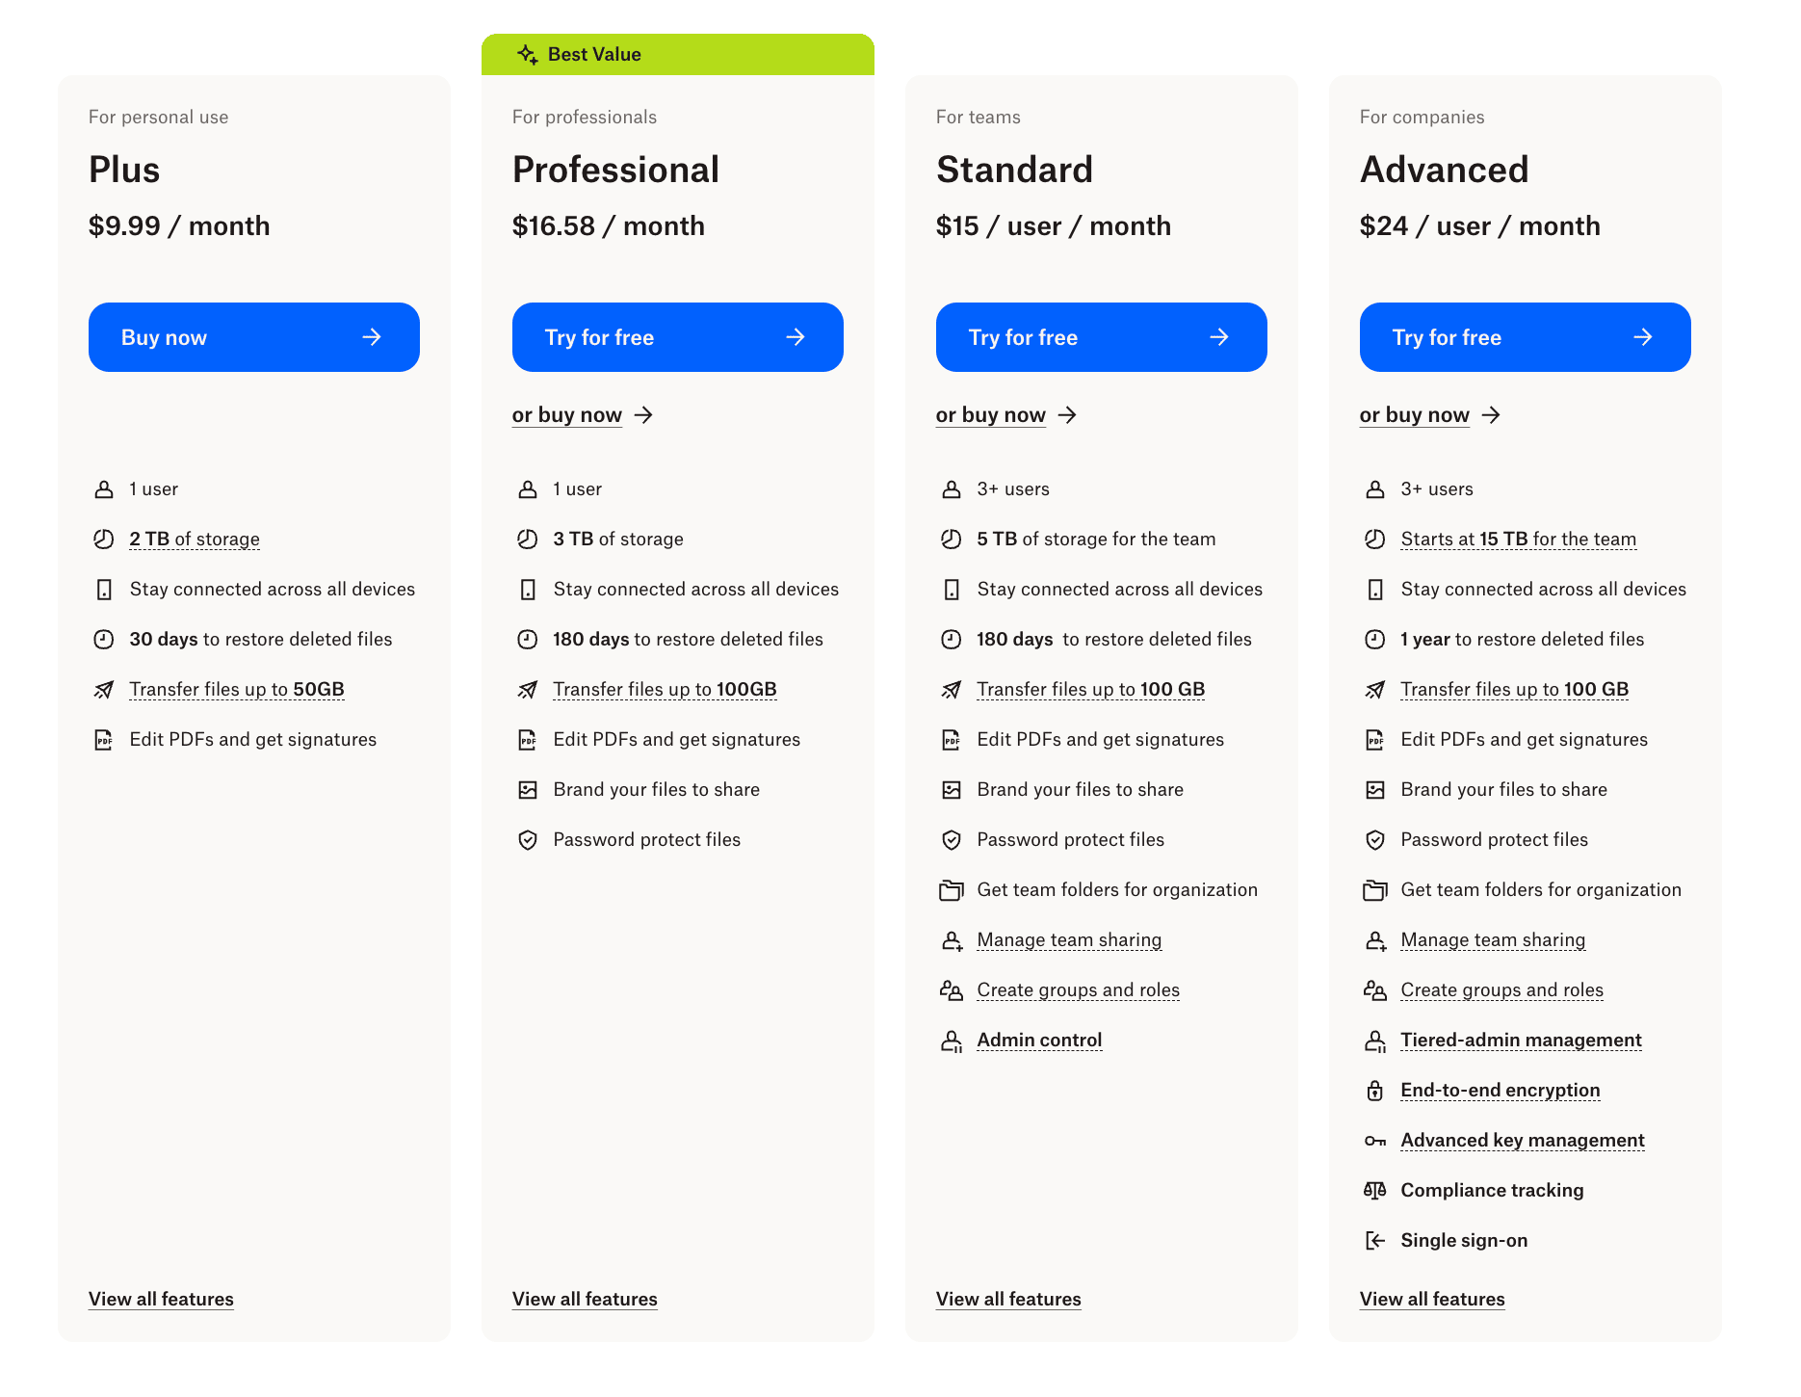This screenshot has width=1801, height=1397.
Task: Follow 'or buy now' link under Professional
Action: 567,415
